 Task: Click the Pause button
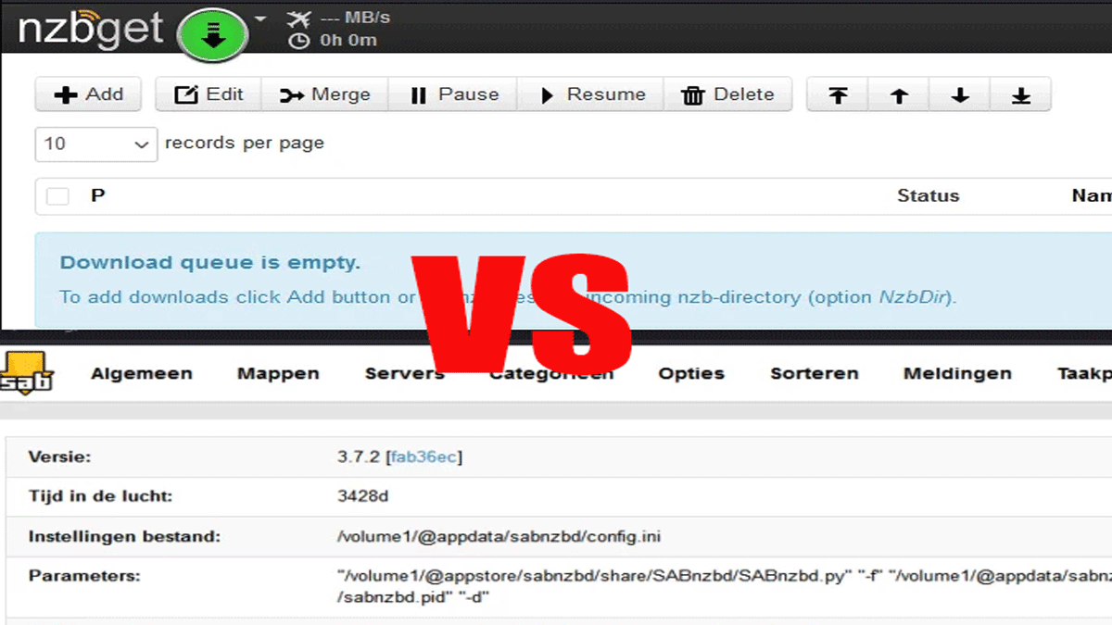pyautogui.click(x=454, y=95)
